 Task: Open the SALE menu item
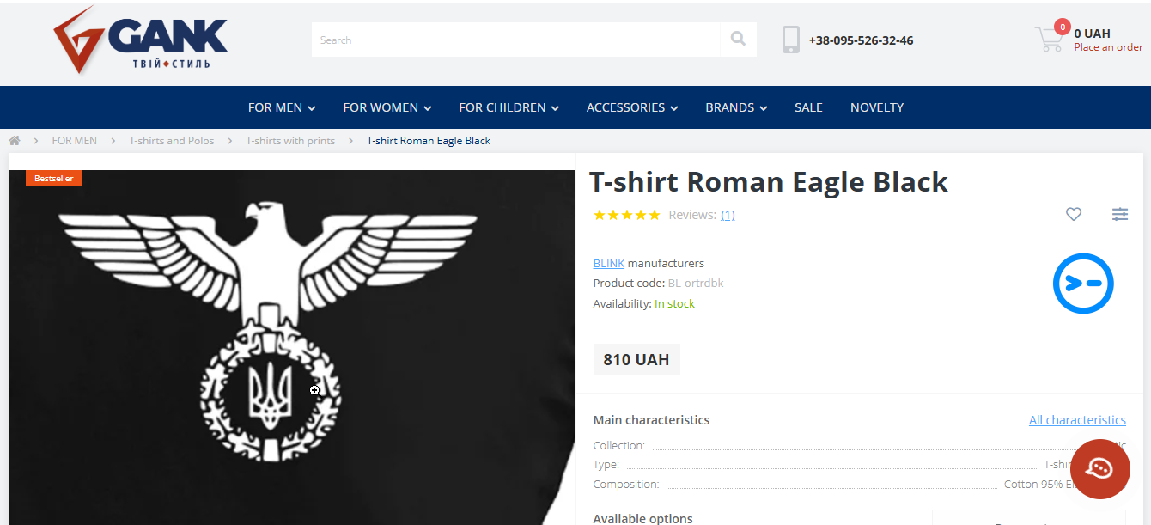click(808, 107)
